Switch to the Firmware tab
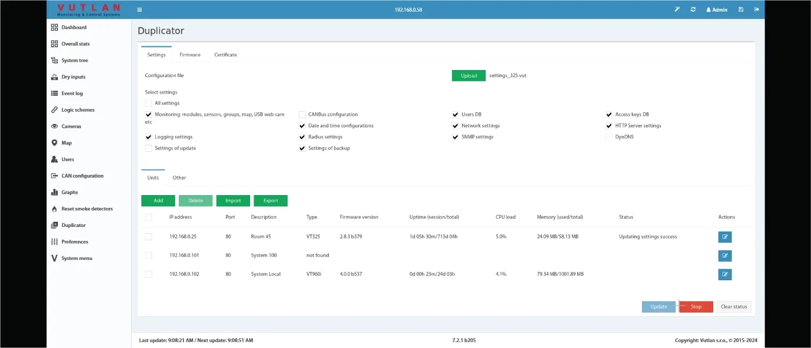Screen dimensions: 811x348 [x=190, y=55]
